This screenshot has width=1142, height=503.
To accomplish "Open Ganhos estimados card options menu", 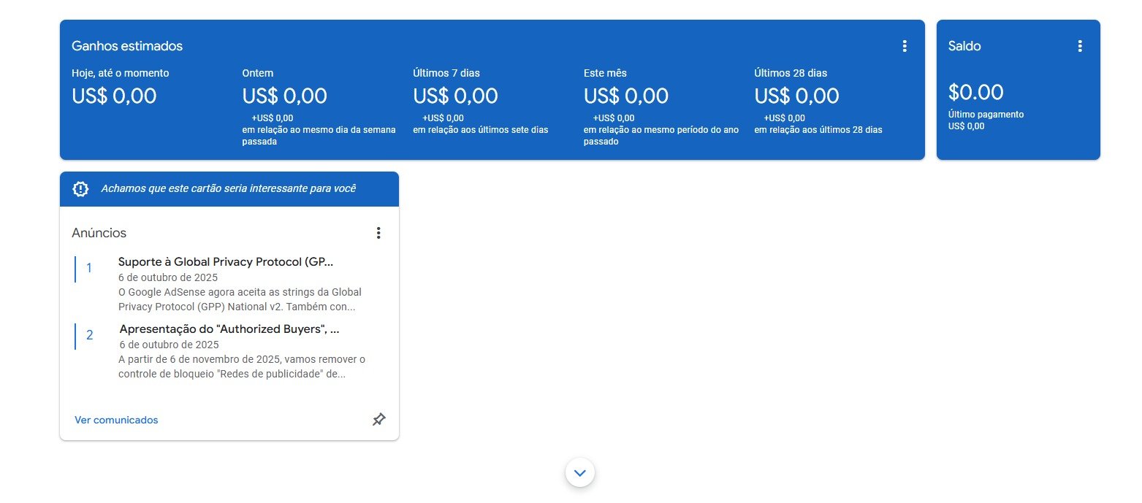I will pyautogui.click(x=905, y=46).
